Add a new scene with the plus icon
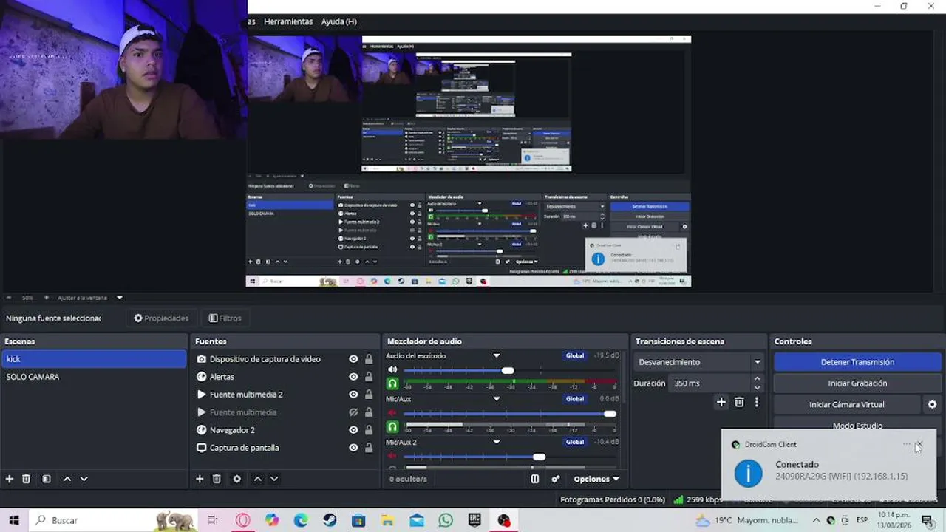The width and height of the screenshot is (946, 532). pyautogui.click(x=10, y=479)
